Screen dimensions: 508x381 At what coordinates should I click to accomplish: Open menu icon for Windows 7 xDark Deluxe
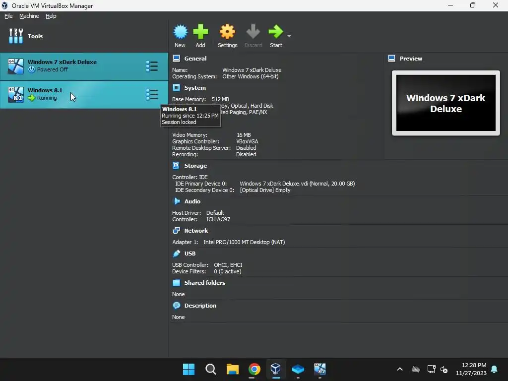(x=152, y=66)
